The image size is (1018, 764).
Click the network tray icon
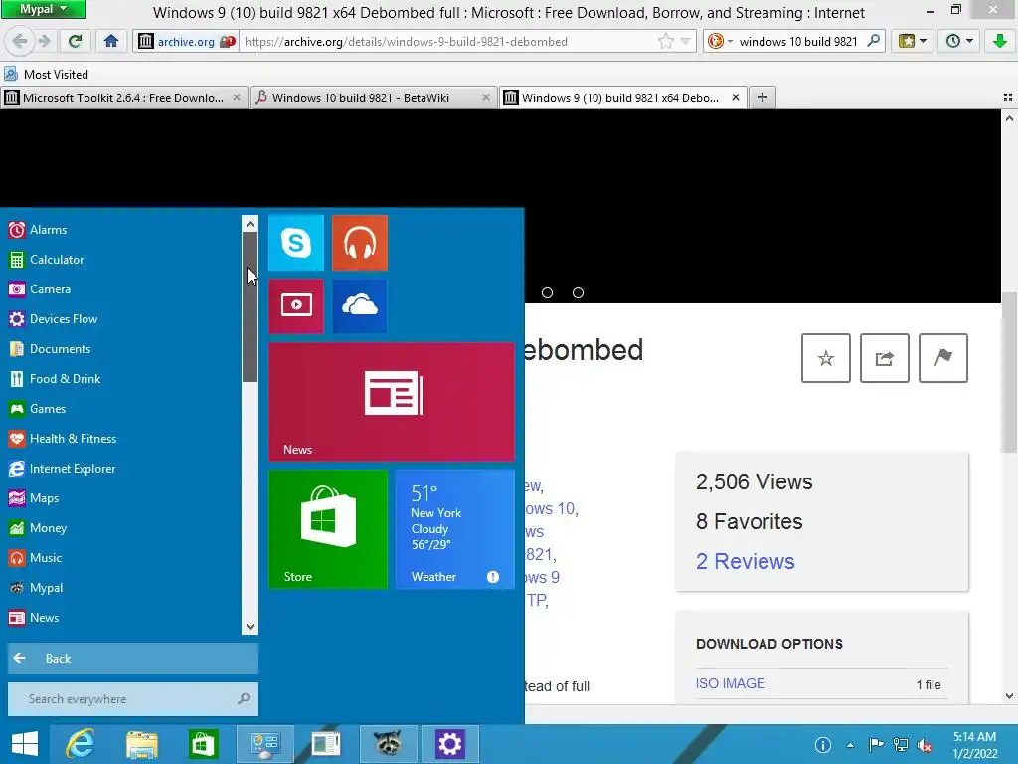click(x=901, y=745)
